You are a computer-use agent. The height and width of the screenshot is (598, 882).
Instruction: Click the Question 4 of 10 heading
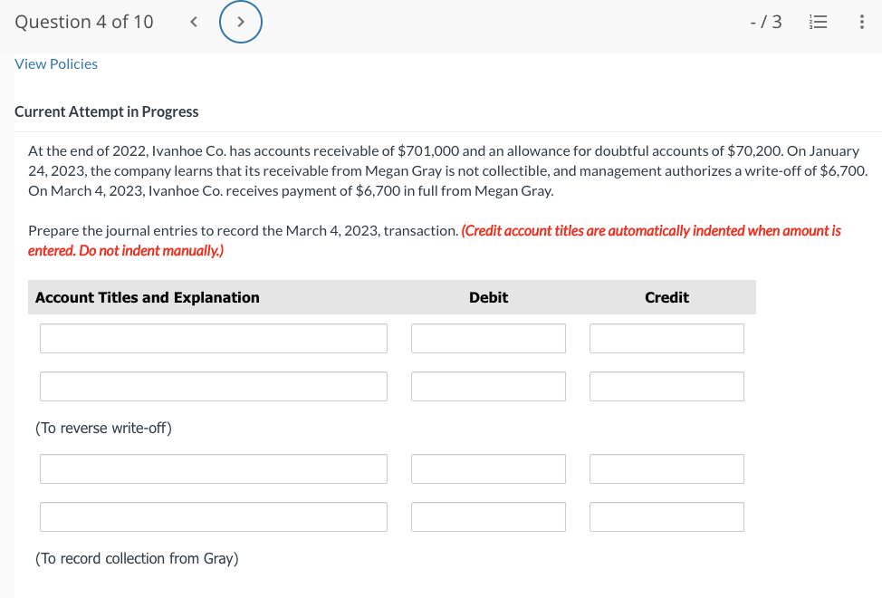[x=84, y=21]
